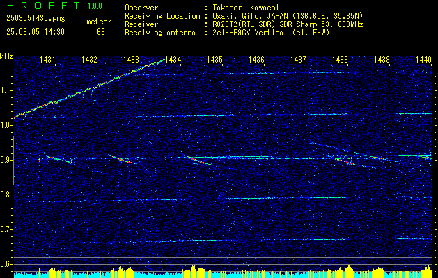The image size is (438, 278).
Task: Click the 1440 time marker
Action: click(x=423, y=59)
